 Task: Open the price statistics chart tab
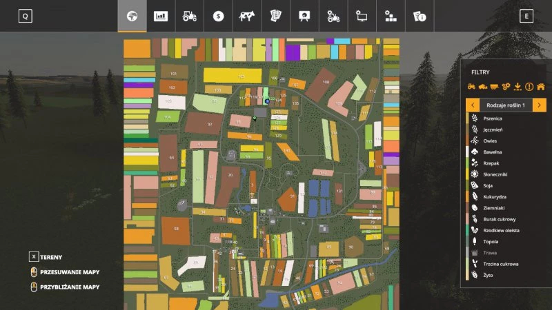coord(161,16)
